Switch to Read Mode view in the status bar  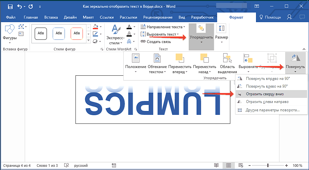point(216,166)
